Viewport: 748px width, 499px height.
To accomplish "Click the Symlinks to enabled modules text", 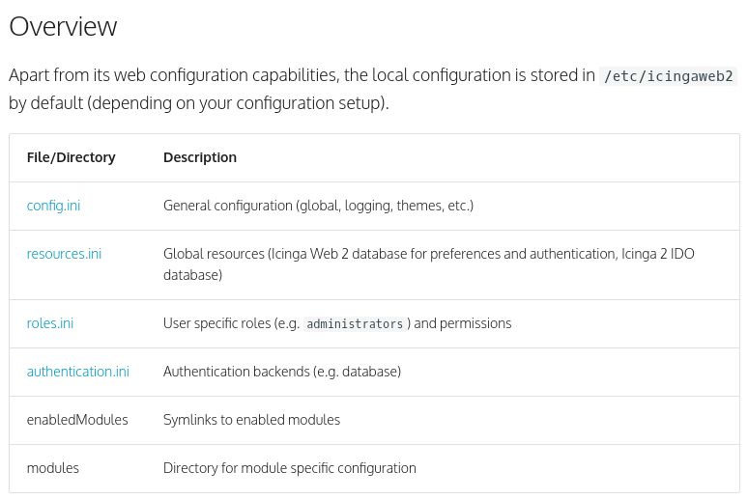I will [x=251, y=420].
